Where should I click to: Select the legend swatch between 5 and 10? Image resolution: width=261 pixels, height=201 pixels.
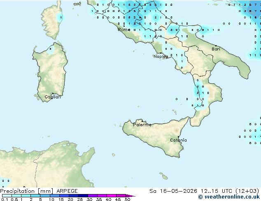tap(45, 196)
